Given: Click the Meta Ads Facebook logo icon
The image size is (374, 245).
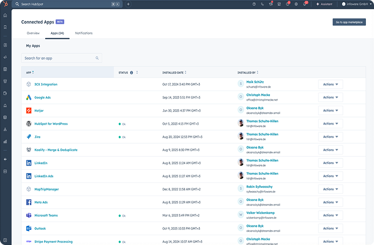Looking at the screenshot, I should [29, 202].
